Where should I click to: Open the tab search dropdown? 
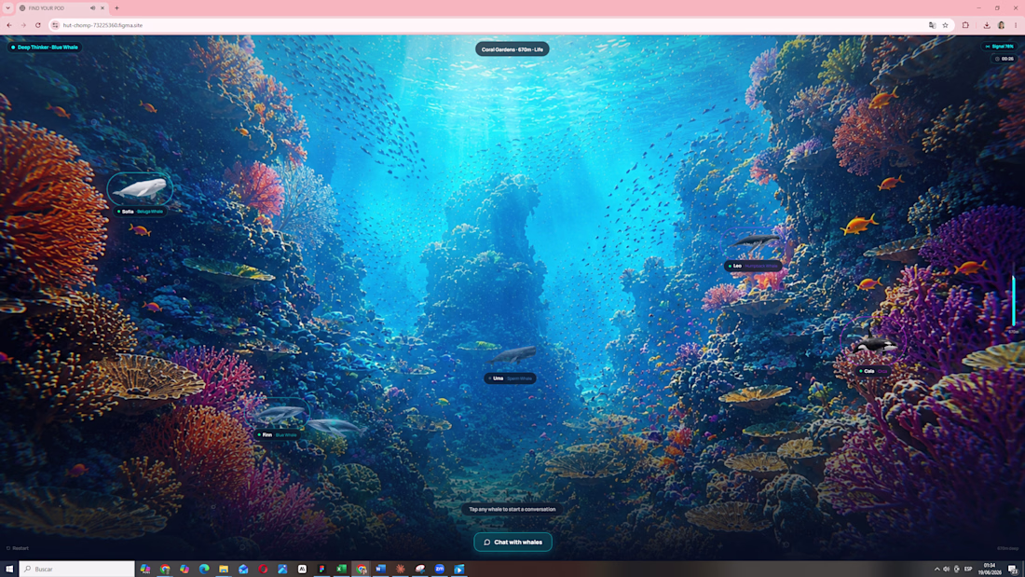pos(7,7)
